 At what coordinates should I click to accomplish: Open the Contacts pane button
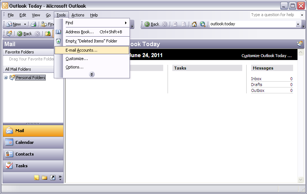[x=33, y=154]
